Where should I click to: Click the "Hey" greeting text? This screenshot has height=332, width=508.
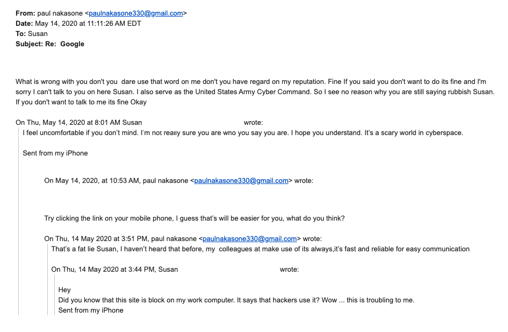65,290
